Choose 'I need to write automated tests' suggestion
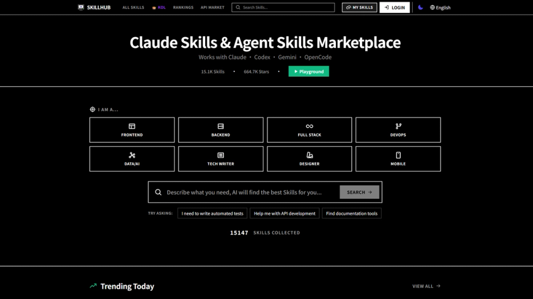533x299 pixels. pos(213,213)
